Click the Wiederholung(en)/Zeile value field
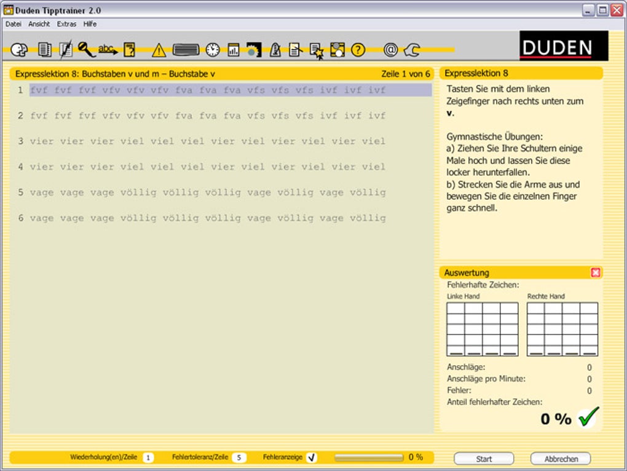This screenshot has width=627, height=471. point(148,457)
